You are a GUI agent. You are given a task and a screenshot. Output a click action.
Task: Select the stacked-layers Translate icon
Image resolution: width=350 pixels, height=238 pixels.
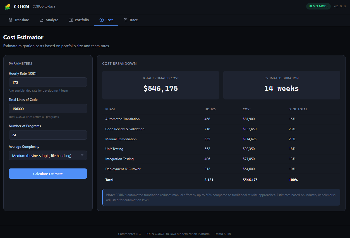pos(10,20)
